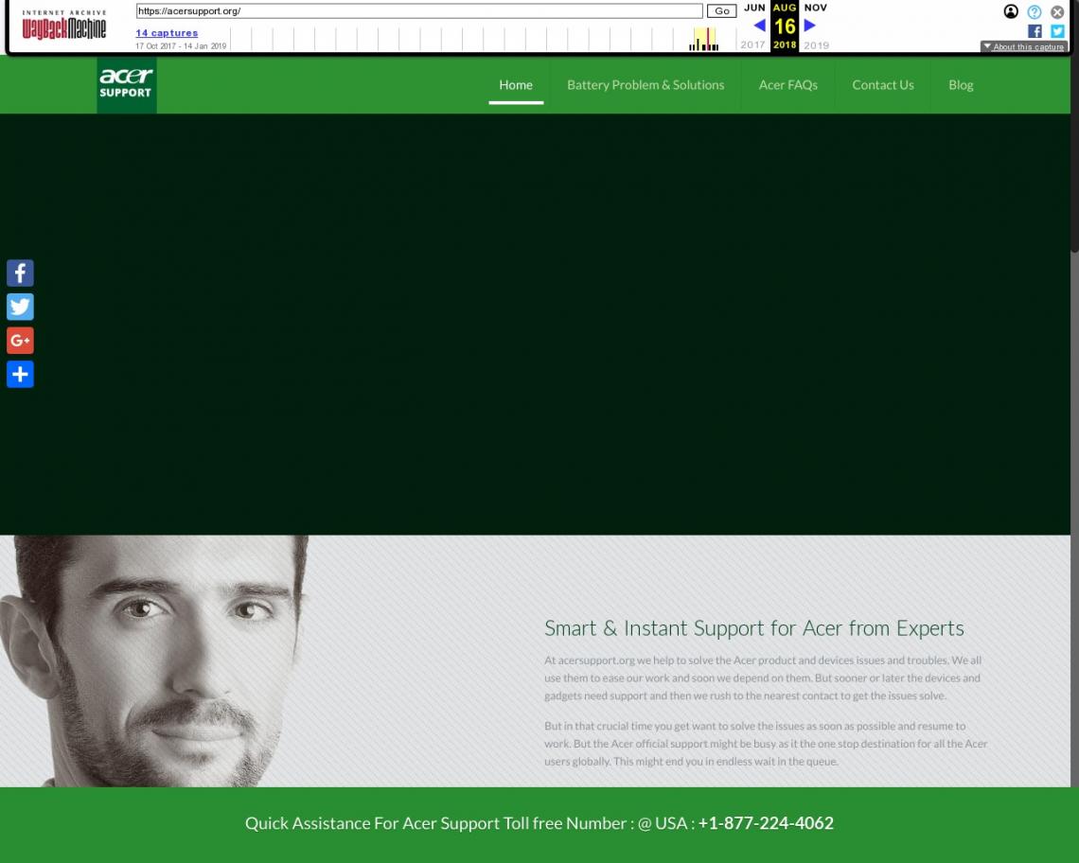The width and height of the screenshot is (1079, 863).
Task: Click the toll free number +1-877-224-4062
Action: (x=765, y=823)
